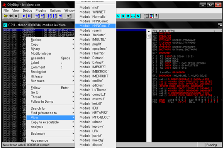Click the Restart program rewind icon
The width and height of the screenshot is (224, 149).
pyautogui.click(x=11, y=16)
